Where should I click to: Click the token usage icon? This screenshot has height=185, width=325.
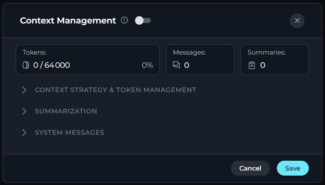click(x=26, y=65)
